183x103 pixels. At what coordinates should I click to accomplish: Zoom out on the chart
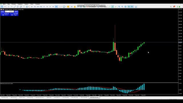(x=122, y=7)
